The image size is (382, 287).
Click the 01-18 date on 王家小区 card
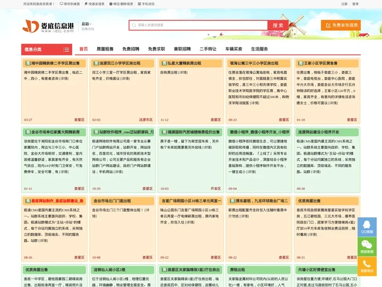(301, 120)
